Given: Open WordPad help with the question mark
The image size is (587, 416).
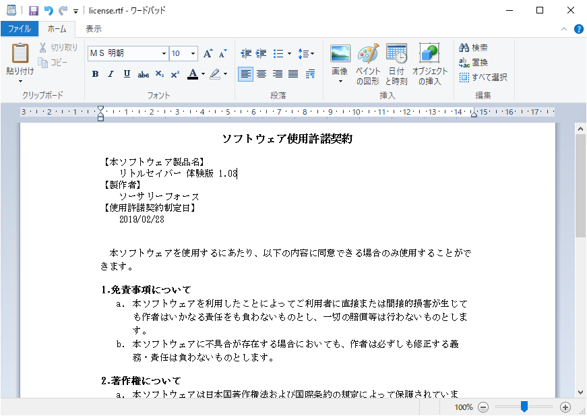Looking at the screenshot, I should (x=578, y=29).
